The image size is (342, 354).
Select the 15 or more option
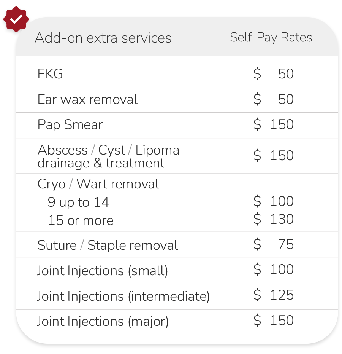point(81,220)
